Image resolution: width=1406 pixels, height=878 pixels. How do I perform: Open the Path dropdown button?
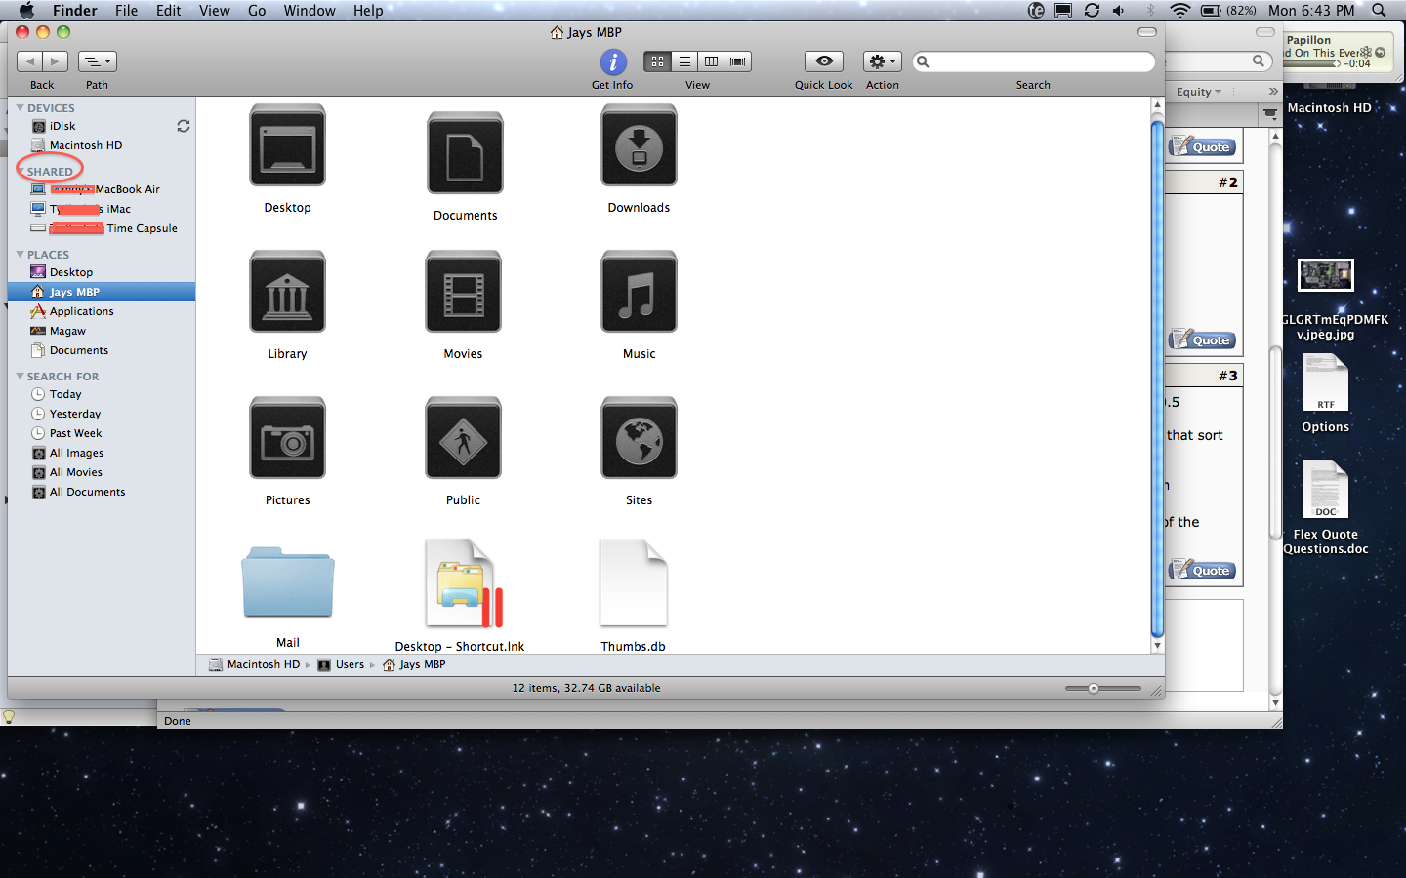[97, 61]
